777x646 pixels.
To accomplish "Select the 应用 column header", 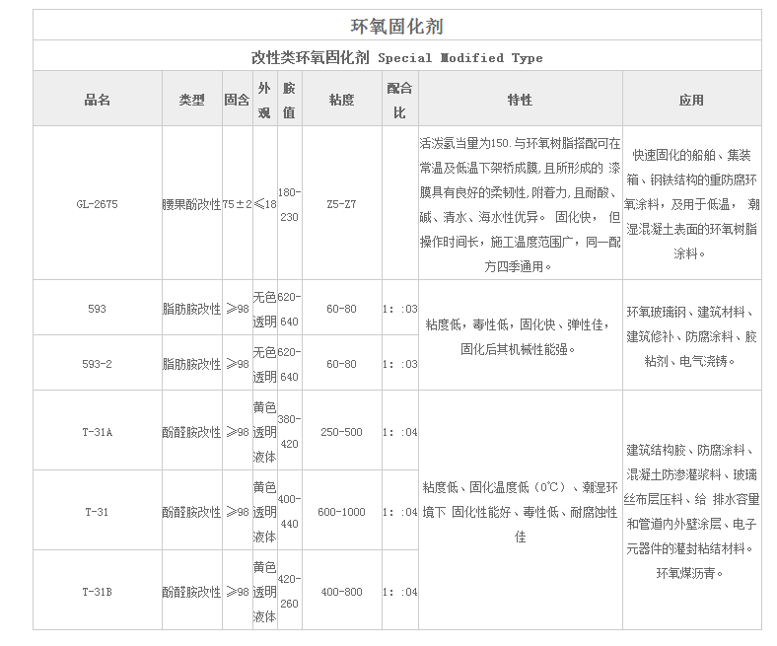I will click(691, 100).
